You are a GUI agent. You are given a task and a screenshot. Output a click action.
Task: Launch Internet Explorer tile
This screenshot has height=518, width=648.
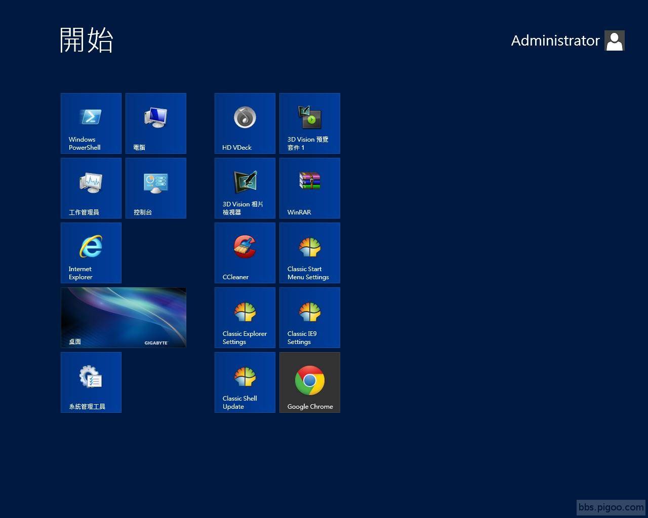(x=91, y=253)
